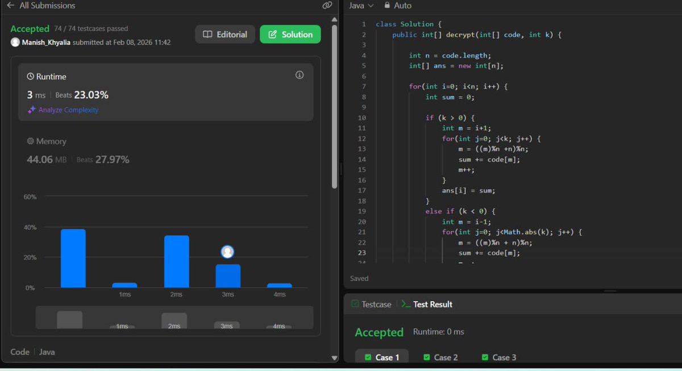Click the leftmost gray bar in range slider
Image resolution: width=682 pixels, height=371 pixels.
69,320
